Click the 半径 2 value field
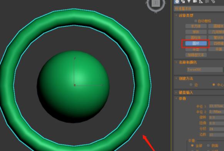 pyautogui.click(x=216, y=112)
